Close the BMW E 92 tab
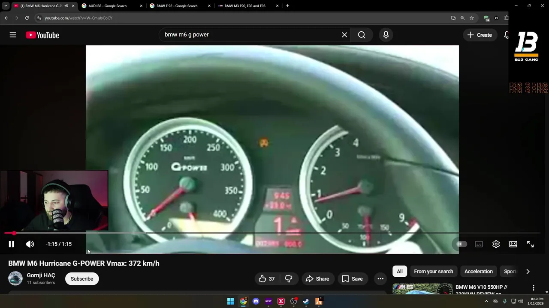The width and height of the screenshot is (549, 308). point(209,6)
